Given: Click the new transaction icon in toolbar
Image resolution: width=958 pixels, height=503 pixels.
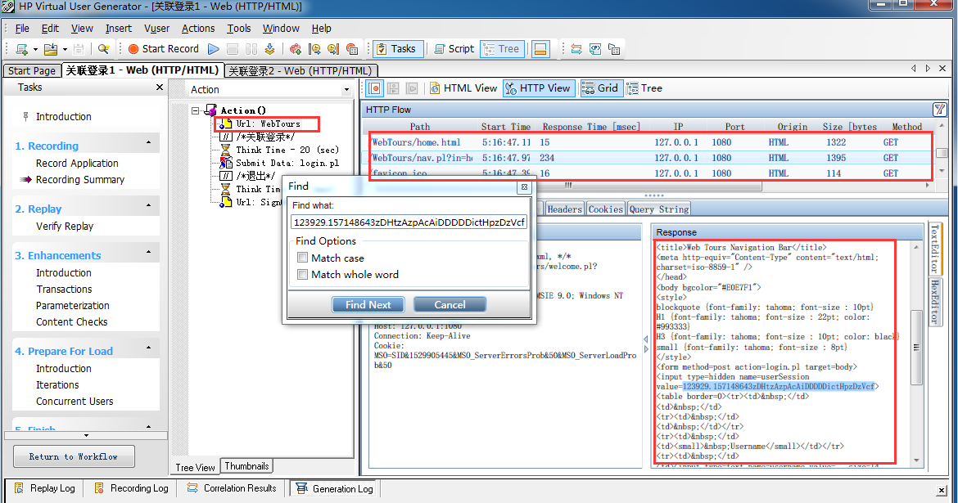Looking at the screenshot, I should [x=296, y=49].
